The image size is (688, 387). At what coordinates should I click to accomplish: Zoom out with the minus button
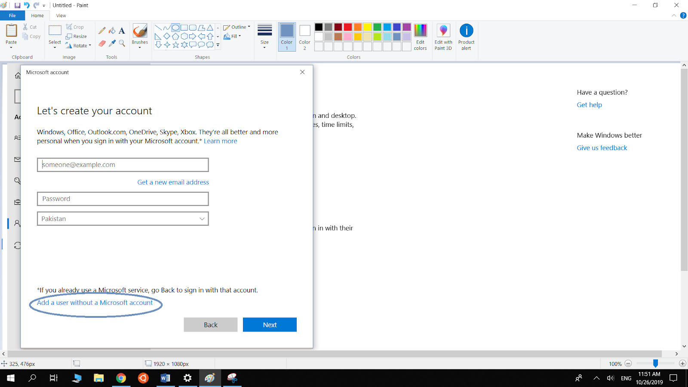pyautogui.click(x=628, y=364)
